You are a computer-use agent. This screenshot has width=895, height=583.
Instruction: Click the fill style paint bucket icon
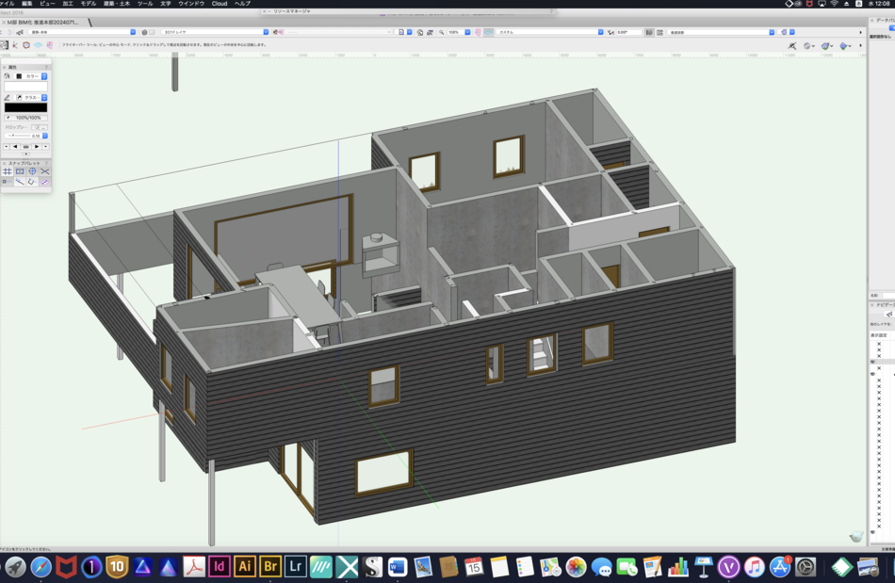pos(7,75)
